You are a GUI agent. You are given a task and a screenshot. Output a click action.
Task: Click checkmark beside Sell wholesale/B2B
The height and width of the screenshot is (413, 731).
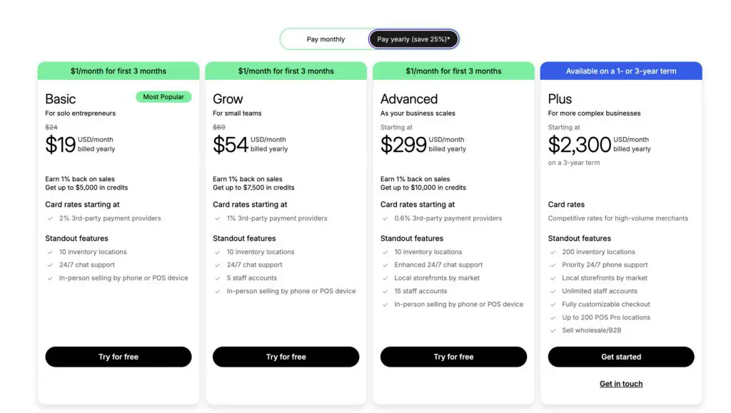[553, 330]
